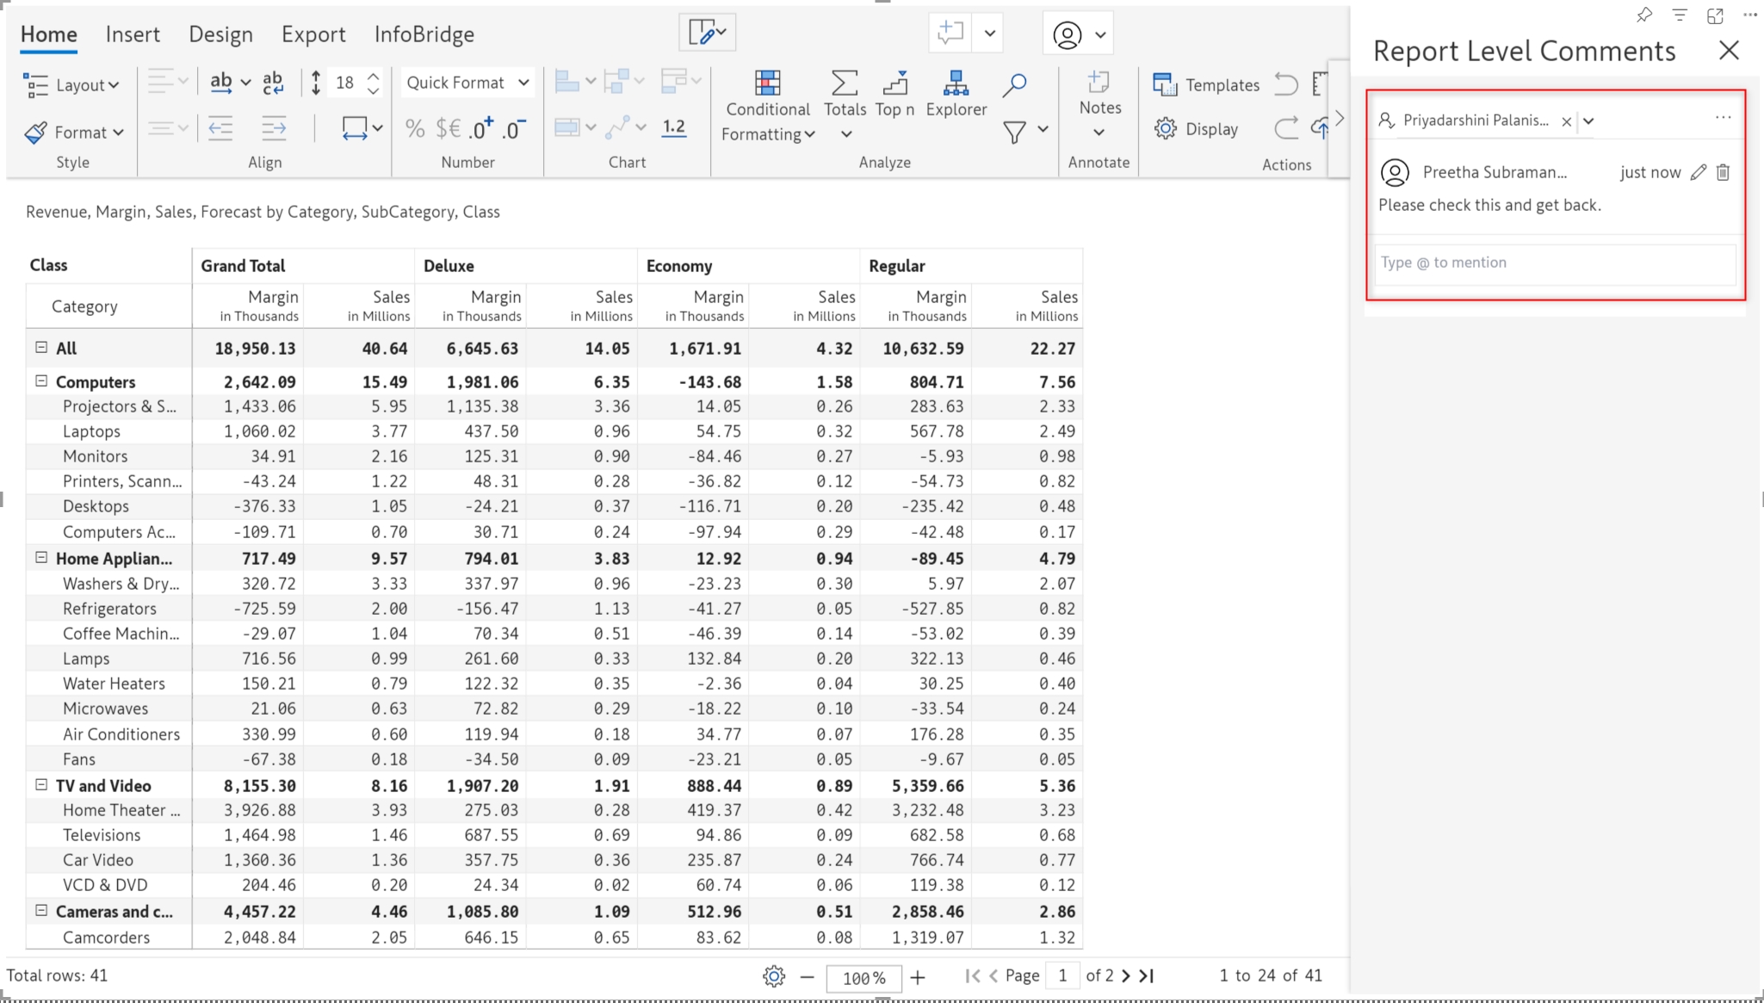Open the Notes annotate tool
This screenshot has width=1764, height=1003.
(x=1099, y=84)
